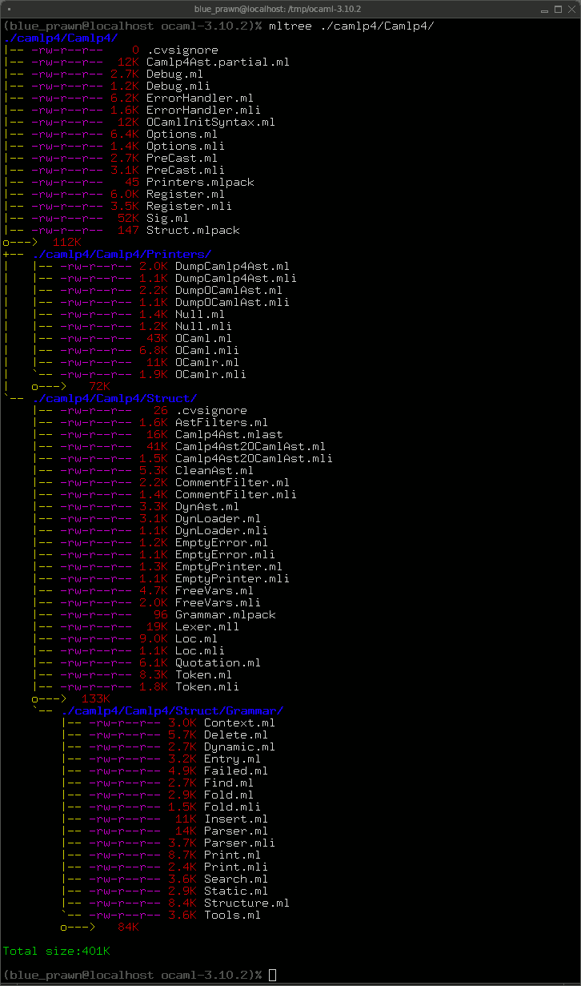581x986 pixels.
Task: Click the Camlp4Ast.partial.ml file name
Action: click(218, 62)
